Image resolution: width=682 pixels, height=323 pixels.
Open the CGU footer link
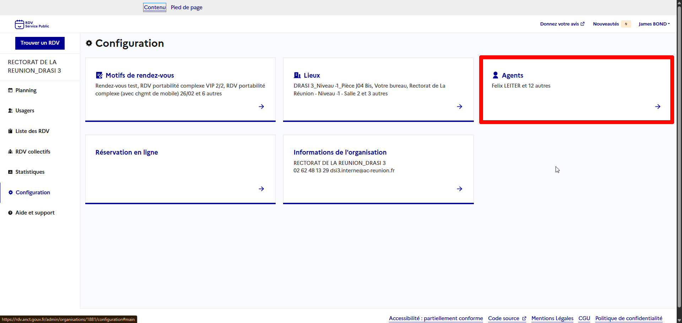[x=584, y=318]
